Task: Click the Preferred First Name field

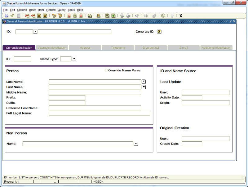Action: click(x=95, y=108)
